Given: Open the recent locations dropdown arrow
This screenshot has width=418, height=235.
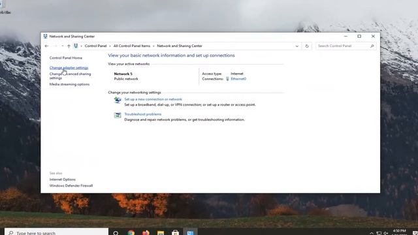Looking at the screenshot, I should 63,46.
